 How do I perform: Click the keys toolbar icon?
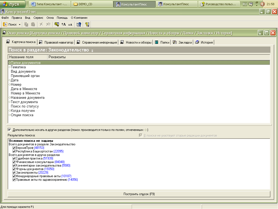(x=56, y=24)
